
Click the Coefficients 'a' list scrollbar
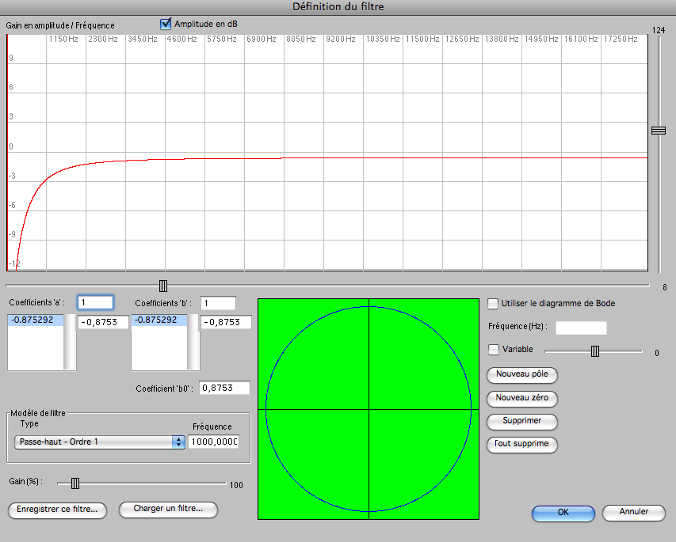point(70,342)
